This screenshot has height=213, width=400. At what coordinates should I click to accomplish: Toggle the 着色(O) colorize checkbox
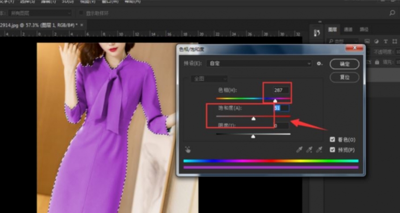click(x=332, y=139)
